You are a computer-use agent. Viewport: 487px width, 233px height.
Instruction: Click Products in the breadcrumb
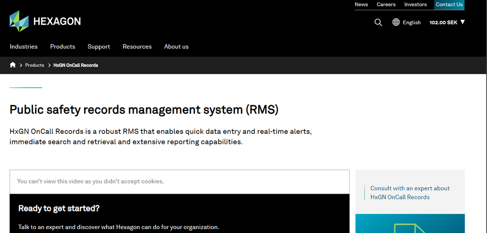[35, 65]
